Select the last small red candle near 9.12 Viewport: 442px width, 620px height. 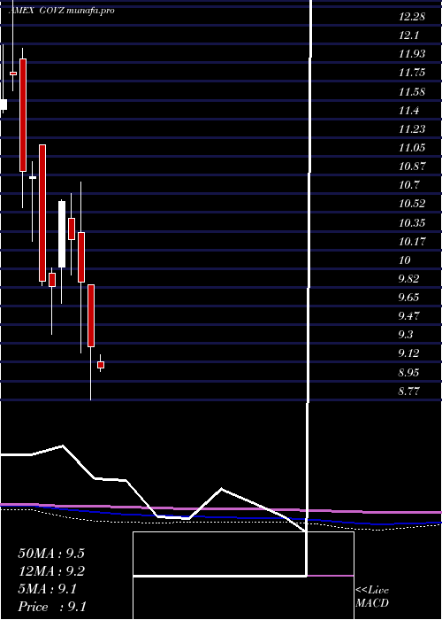(101, 365)
